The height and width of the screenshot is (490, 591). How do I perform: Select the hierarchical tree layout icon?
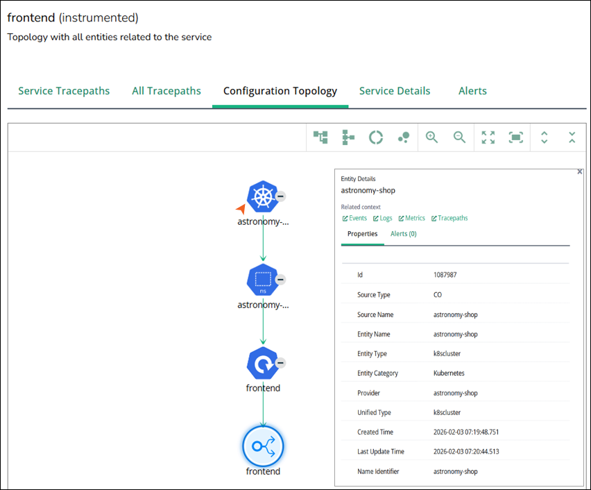(x=320, y=137)
